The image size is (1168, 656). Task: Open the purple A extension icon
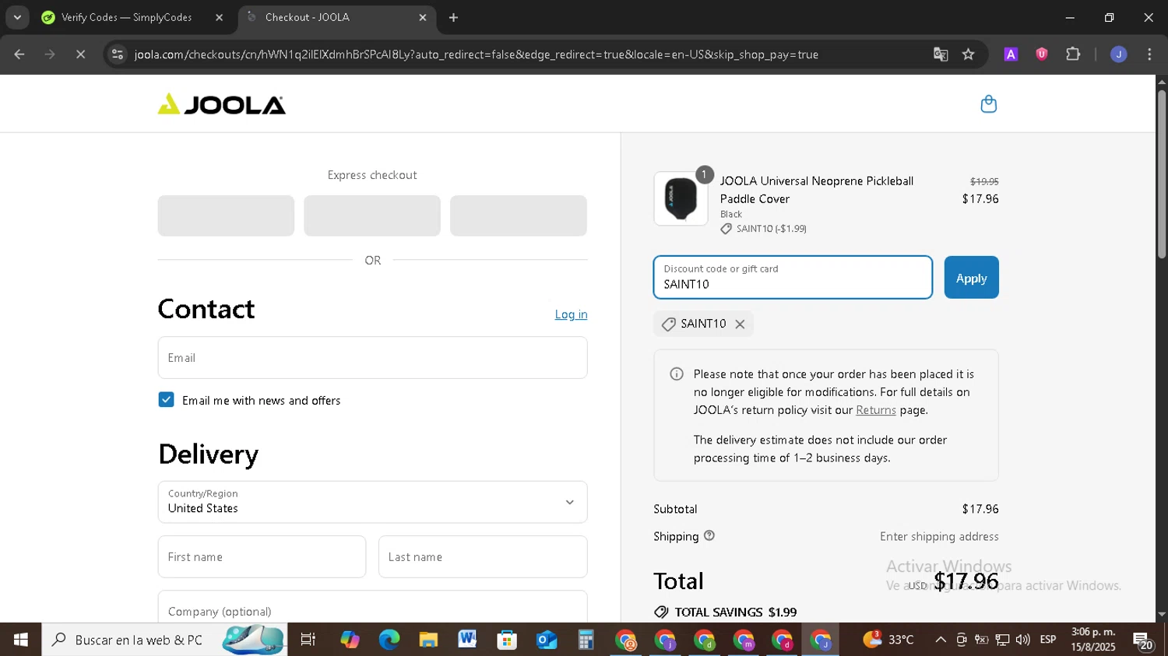point(1011,54)
